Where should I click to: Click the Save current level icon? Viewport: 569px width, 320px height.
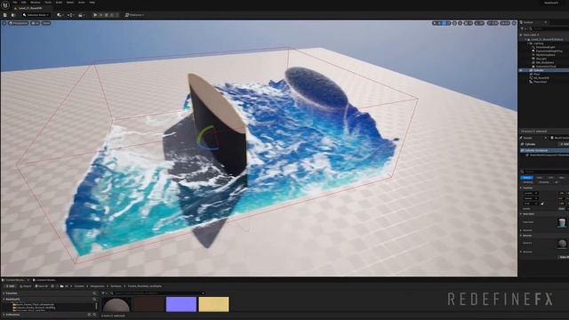click(x=5, y=15)
